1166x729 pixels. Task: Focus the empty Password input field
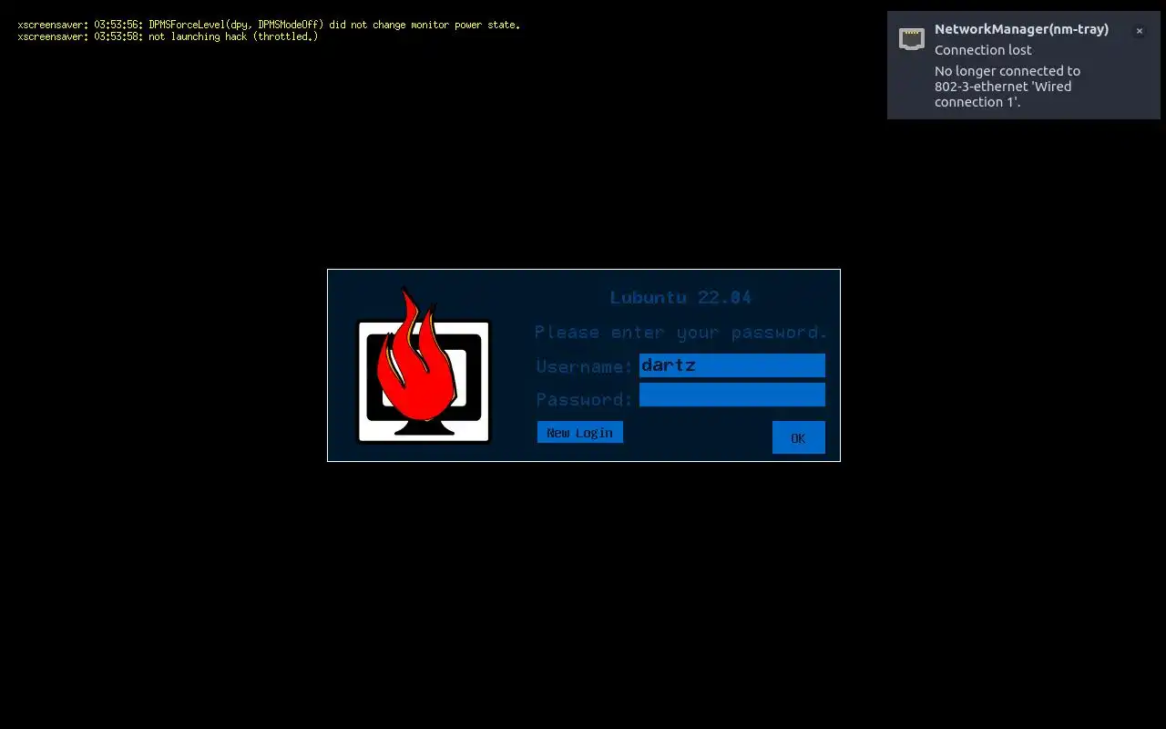(732, 395)
